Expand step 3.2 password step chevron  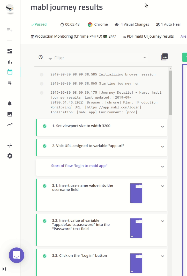coord(162,221)
